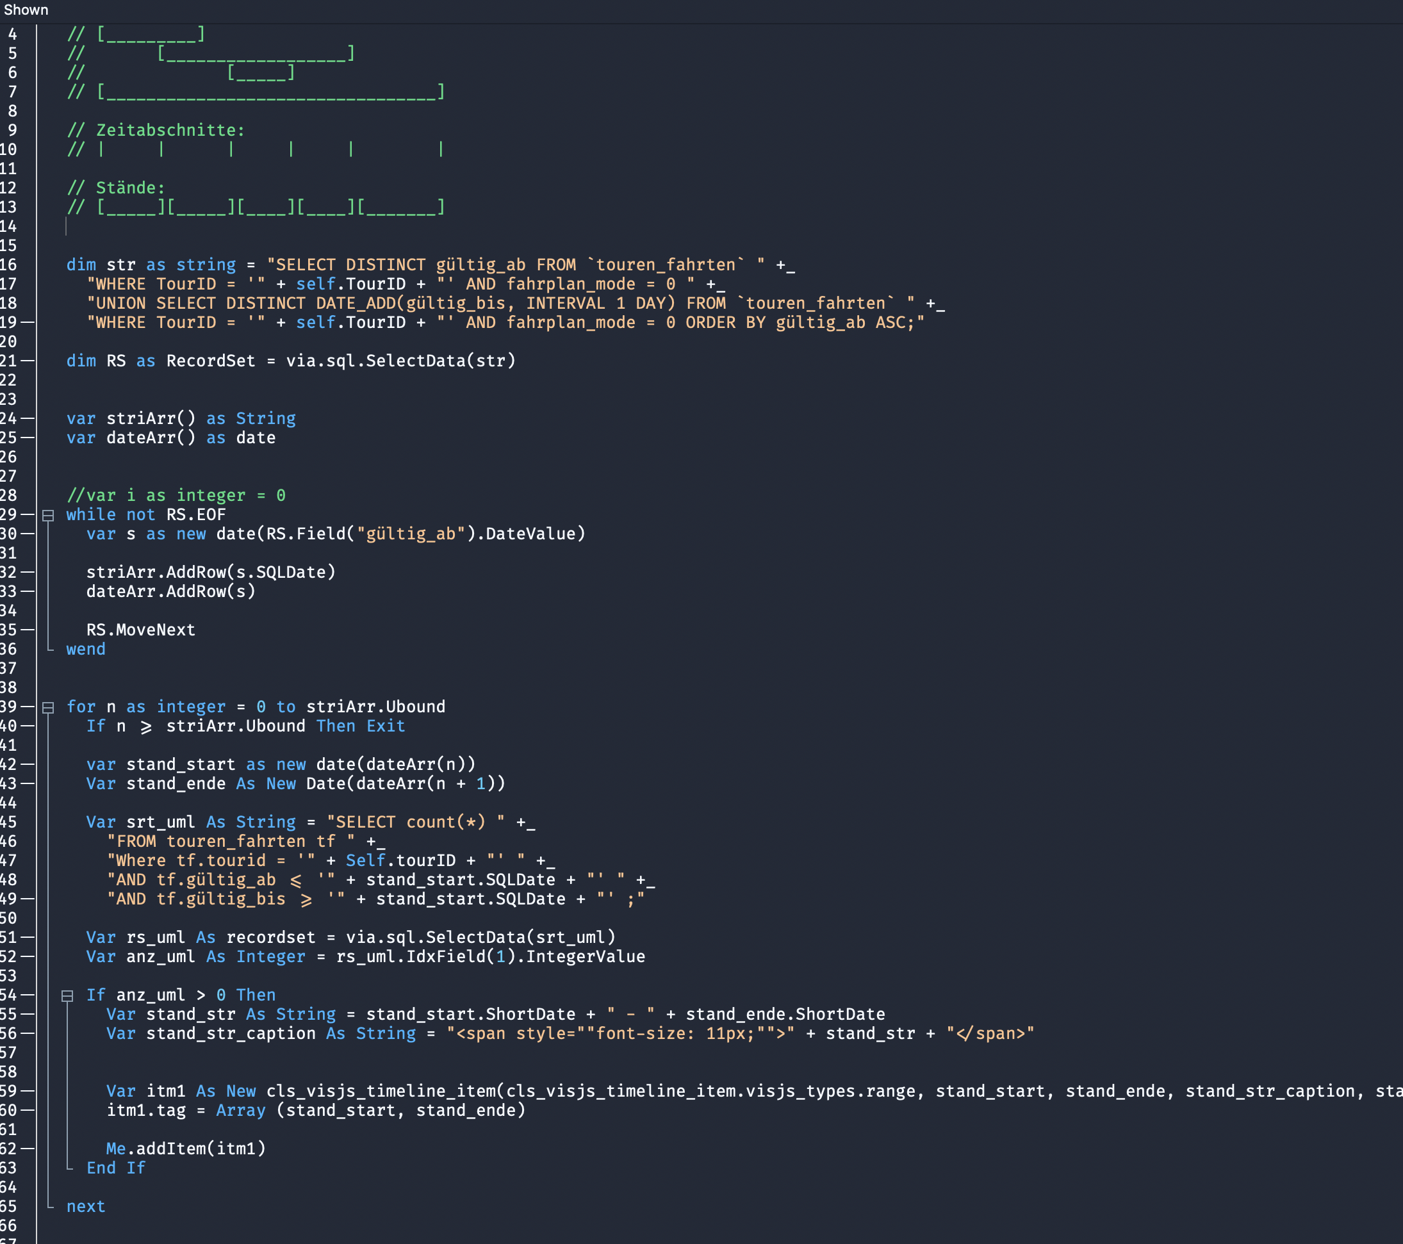Viewport: 1403px width, 1244px height.
Task: Set breakpoint marker on line 49
Action: click(28, 899)
